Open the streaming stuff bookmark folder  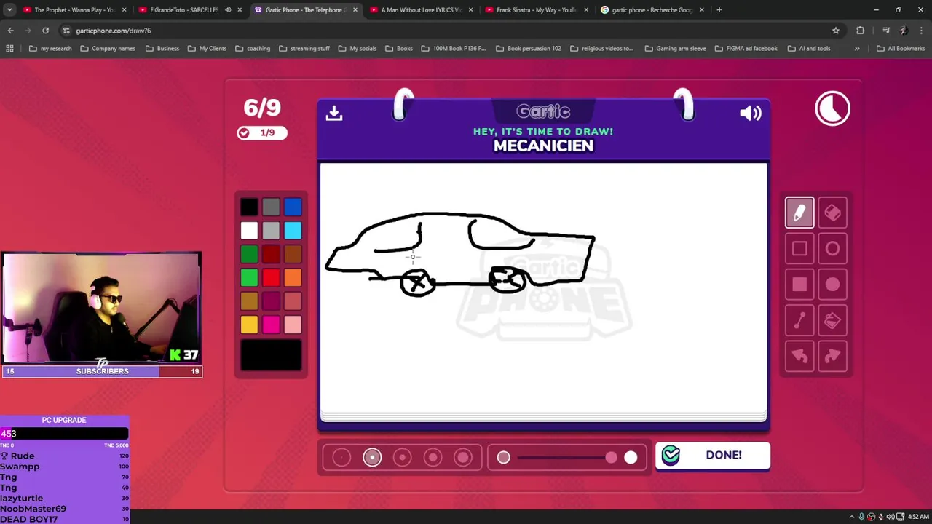point(304,49)
